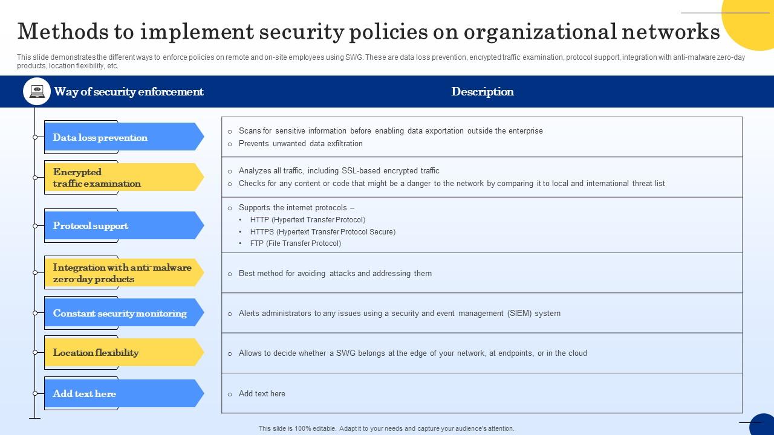Click the laptop monitor icon in the header bar
774x435 pixels.
tap(36, 91)
